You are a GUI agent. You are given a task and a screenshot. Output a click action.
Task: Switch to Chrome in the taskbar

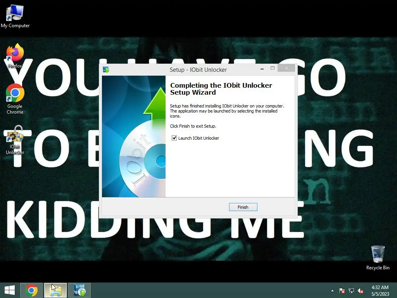point(31,290)
